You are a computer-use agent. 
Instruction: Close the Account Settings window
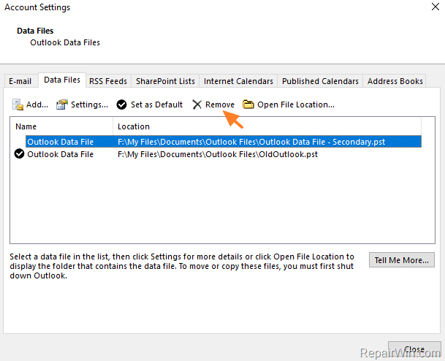(430, 7)
